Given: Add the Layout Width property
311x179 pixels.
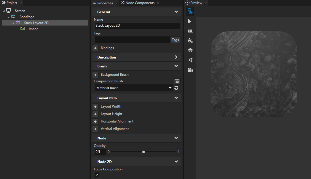Looking at the screenshot, I should [x=95, y=107].
